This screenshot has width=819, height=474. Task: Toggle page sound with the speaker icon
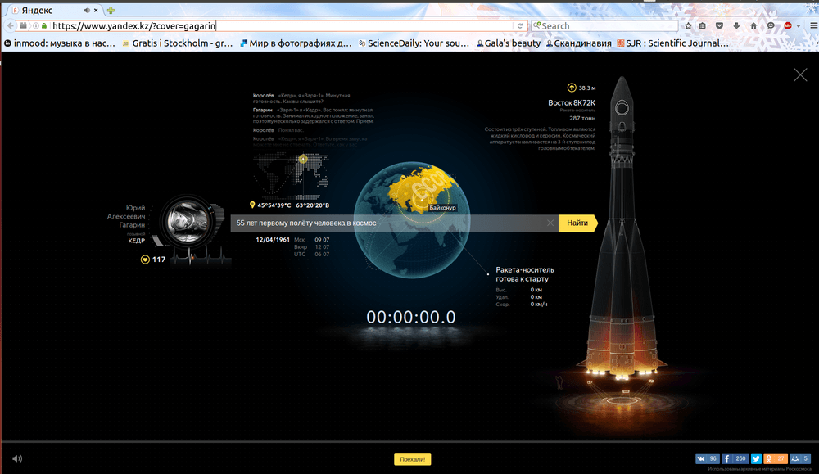coord(17,458)
